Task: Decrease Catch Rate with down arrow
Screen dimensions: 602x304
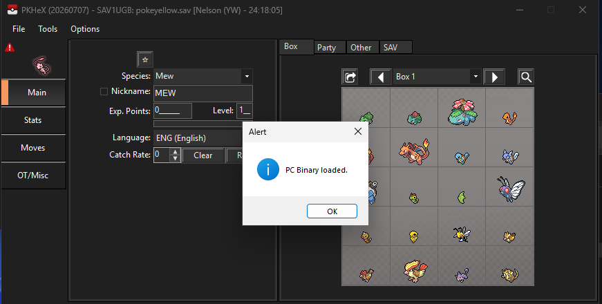Action: [x=176, y=158]
